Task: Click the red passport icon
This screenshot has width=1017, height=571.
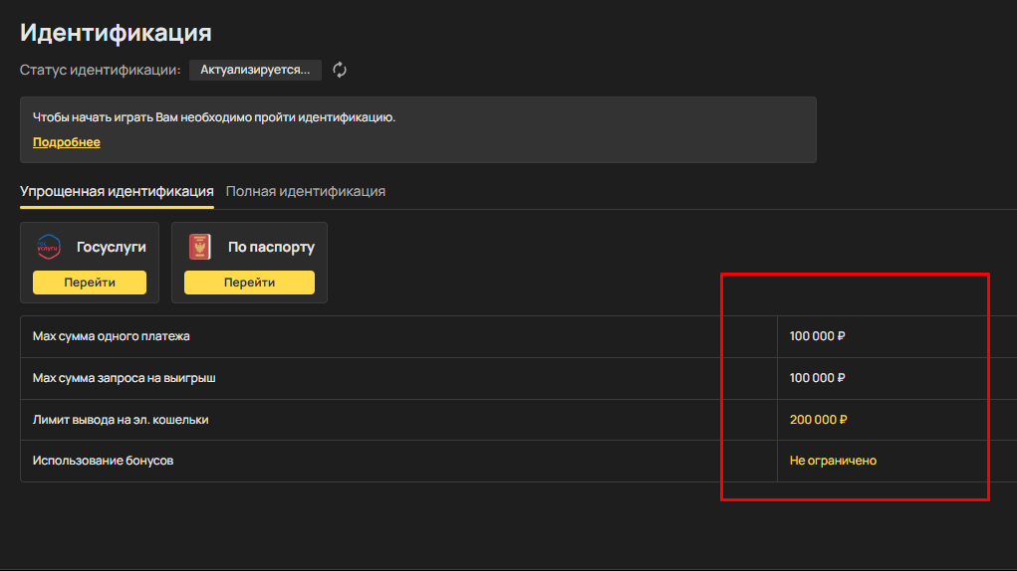Action: pos(200,247)
